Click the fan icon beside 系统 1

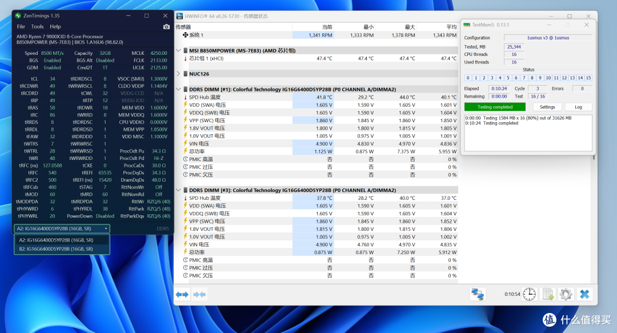coord(185,35)
